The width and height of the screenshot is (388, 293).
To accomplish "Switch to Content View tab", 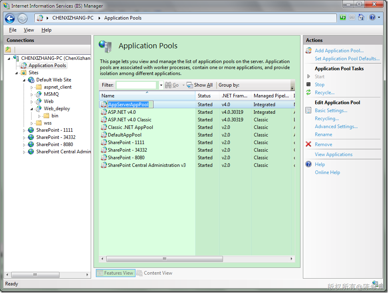I will 155,273.
